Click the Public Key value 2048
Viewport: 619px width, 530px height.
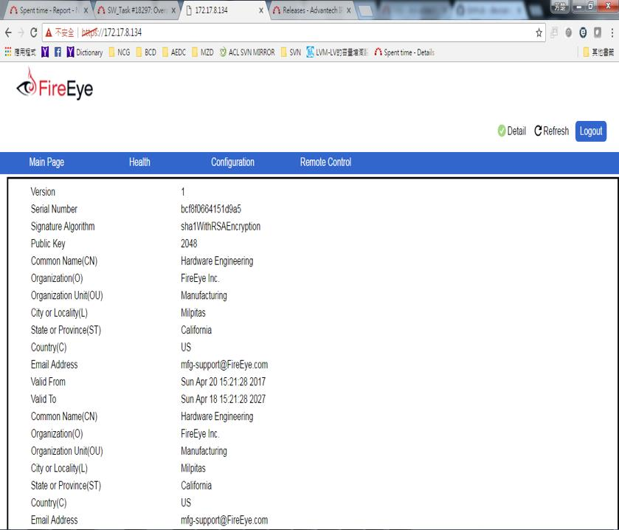pyautogui.click(x=189, y=244)
